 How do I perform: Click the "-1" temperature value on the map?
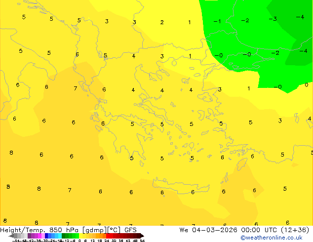pyautogui.click(x=217, y=21)
